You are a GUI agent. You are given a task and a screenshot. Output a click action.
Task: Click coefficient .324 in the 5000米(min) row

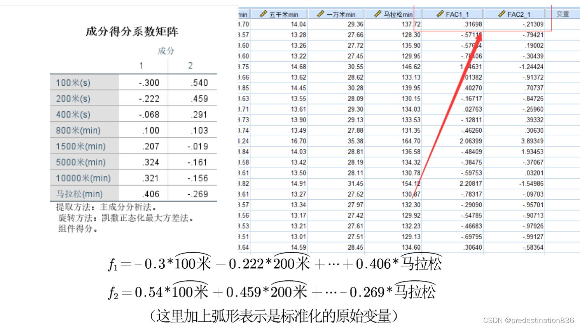(151, 162)
